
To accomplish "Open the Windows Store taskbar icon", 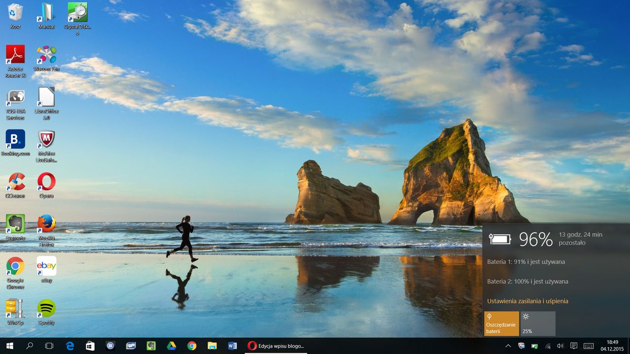I will [90, 346].
